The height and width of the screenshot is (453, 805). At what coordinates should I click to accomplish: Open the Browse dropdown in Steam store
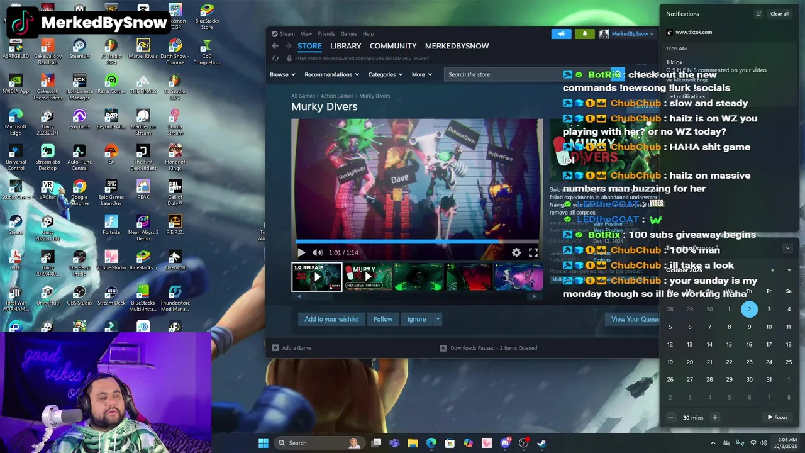click(x=282, y=74)
